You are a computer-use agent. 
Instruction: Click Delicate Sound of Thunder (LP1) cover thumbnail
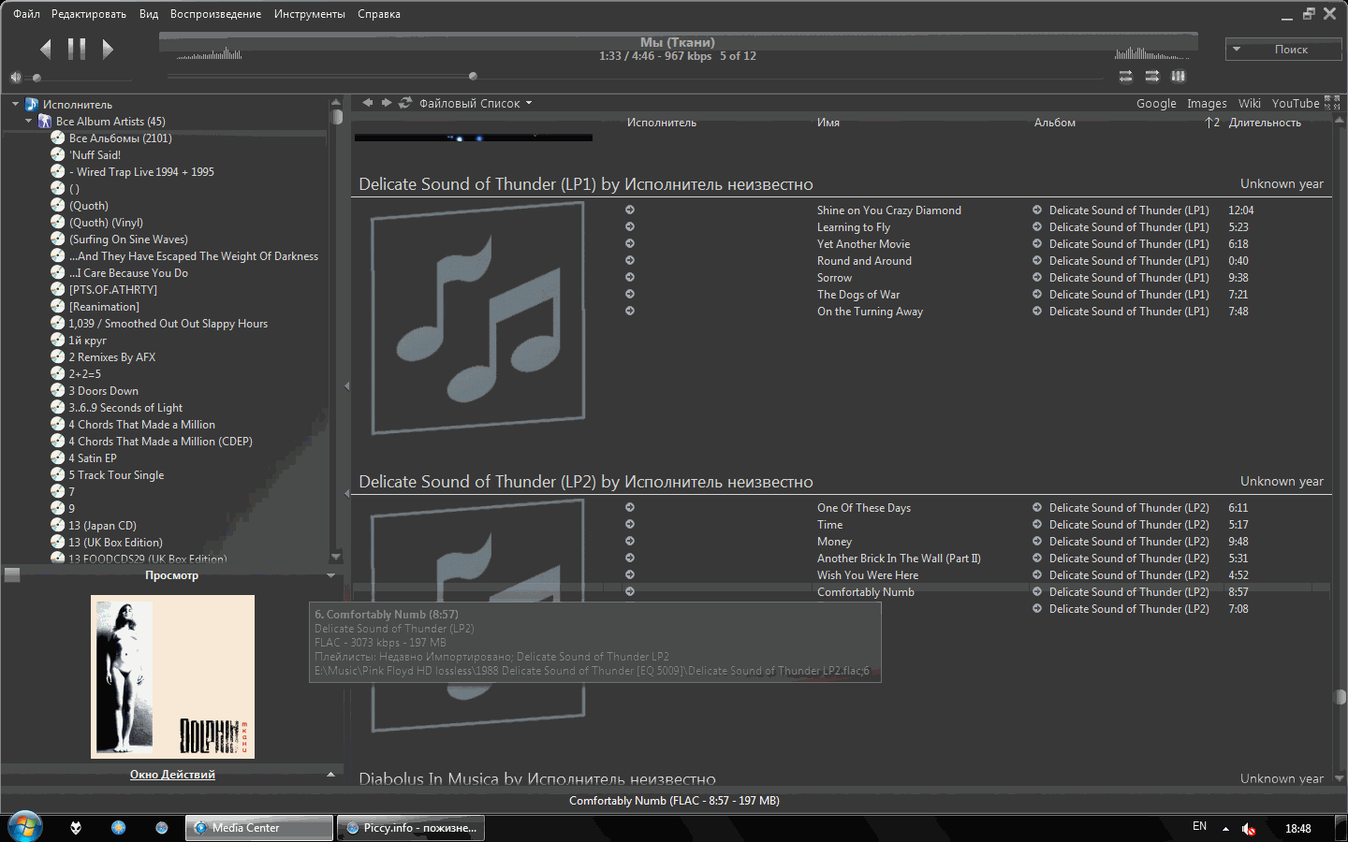(477, 318)
